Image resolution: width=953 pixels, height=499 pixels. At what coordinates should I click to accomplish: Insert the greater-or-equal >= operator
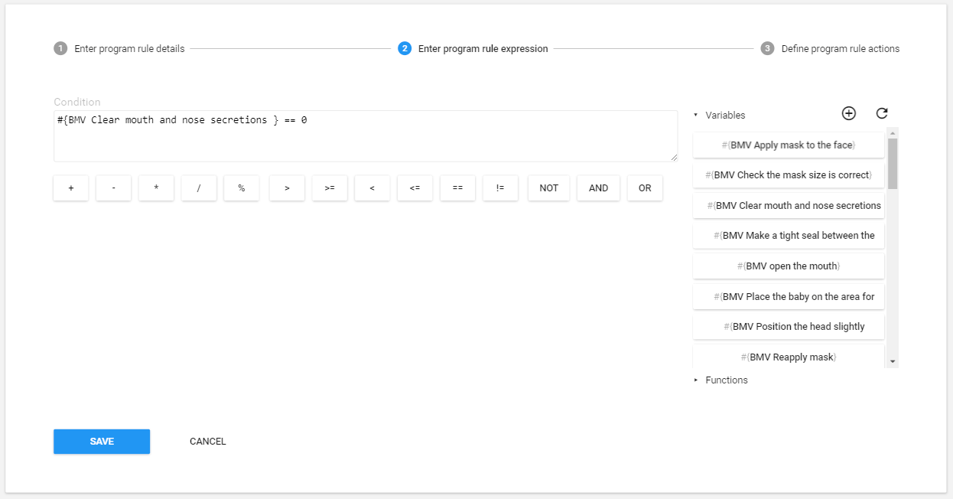[330, 188]
